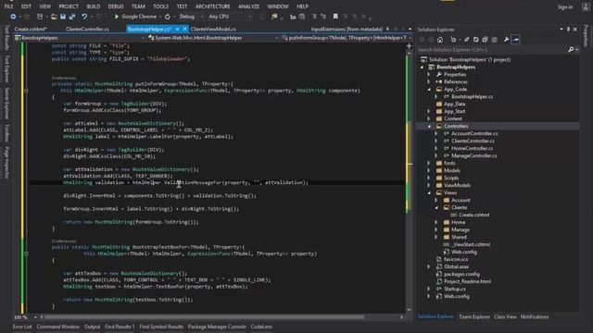Collapse the App_Code folder
Viewport: 593px width, 333px height.
point(429,90)
